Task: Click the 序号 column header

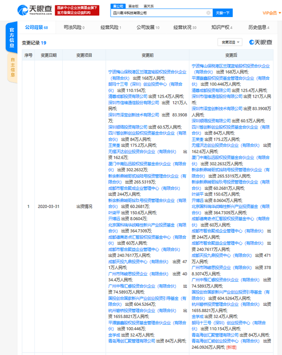Action: [29, 55]
